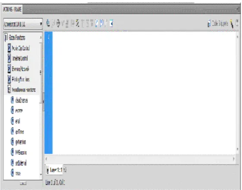Select the ACTIONS - FRAME tab
The height and width of the screenshot is (190, 242).
click(12, 9)
